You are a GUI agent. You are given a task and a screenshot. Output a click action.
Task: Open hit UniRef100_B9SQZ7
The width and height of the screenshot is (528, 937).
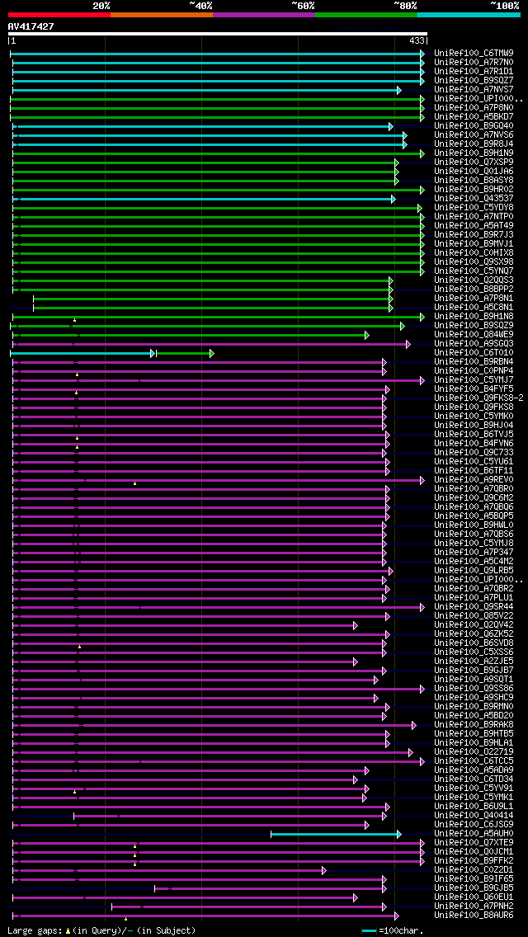[x=474, y=81]
